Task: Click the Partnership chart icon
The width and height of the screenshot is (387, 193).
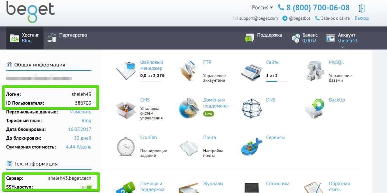Action: (x=52, y=37)
